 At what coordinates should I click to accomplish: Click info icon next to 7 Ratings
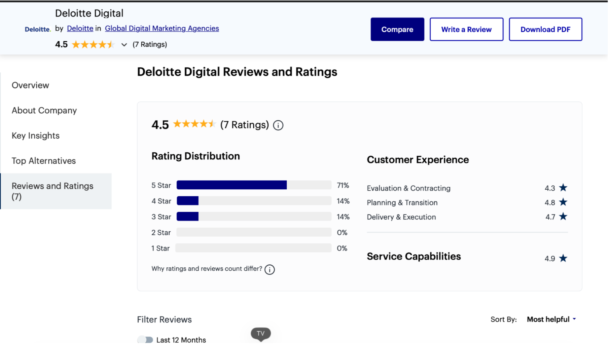pyautogui.click(x=278, y=125)
